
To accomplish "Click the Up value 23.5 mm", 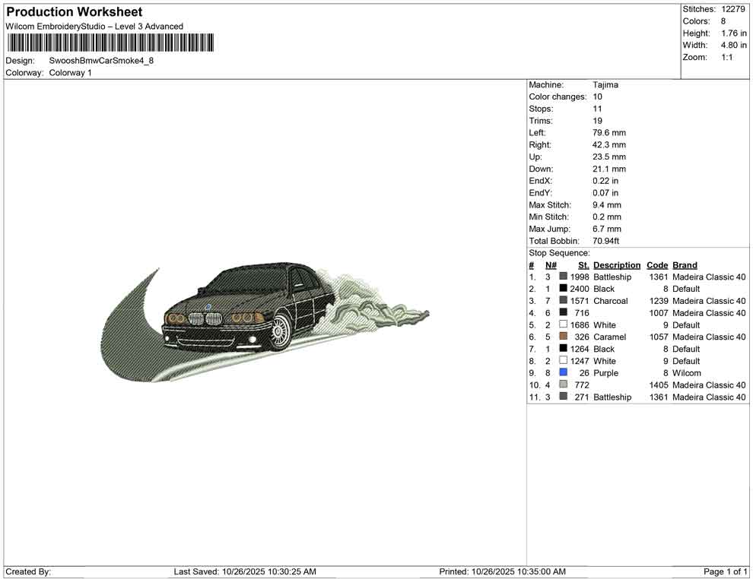I will point(609,157).
